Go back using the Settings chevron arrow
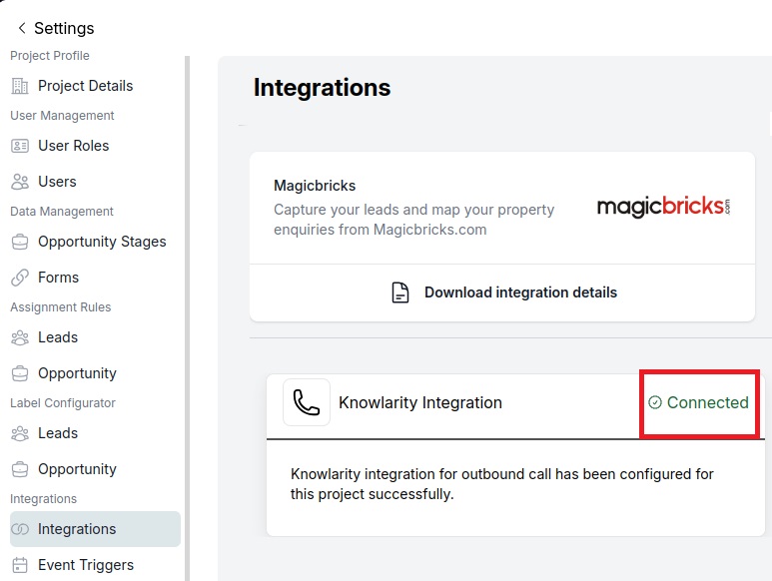This screenshot has height=581, width=772. click(22, 28)
